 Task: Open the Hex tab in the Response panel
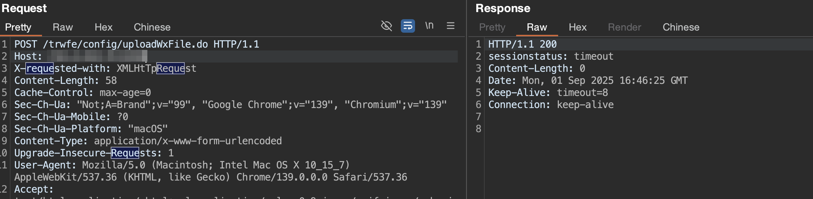point(577,27)
